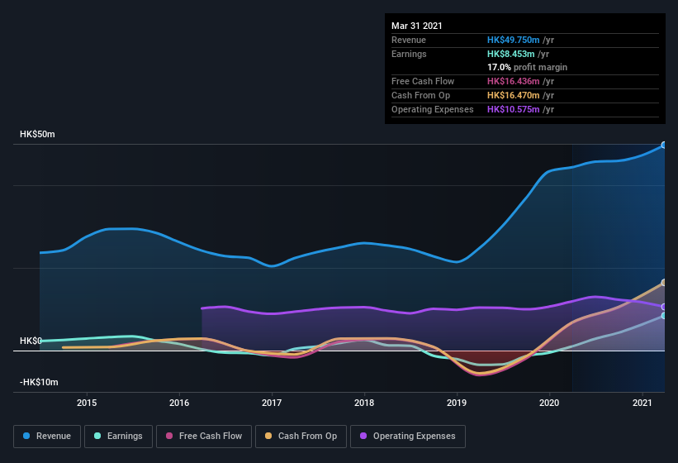Select the 2019 x-axis label
678x463 pixels.
[x=457, y=403]
